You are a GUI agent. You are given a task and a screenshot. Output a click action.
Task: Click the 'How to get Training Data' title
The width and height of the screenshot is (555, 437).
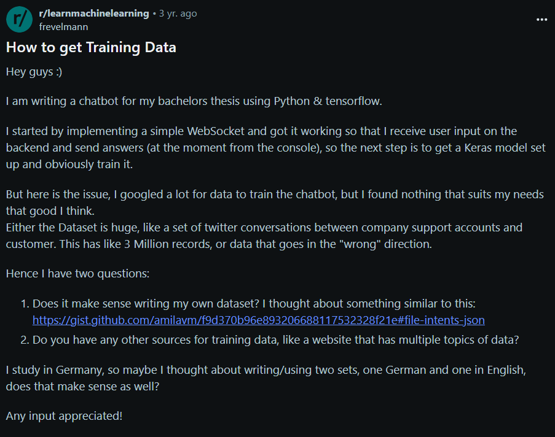click(x=91, y=47)
